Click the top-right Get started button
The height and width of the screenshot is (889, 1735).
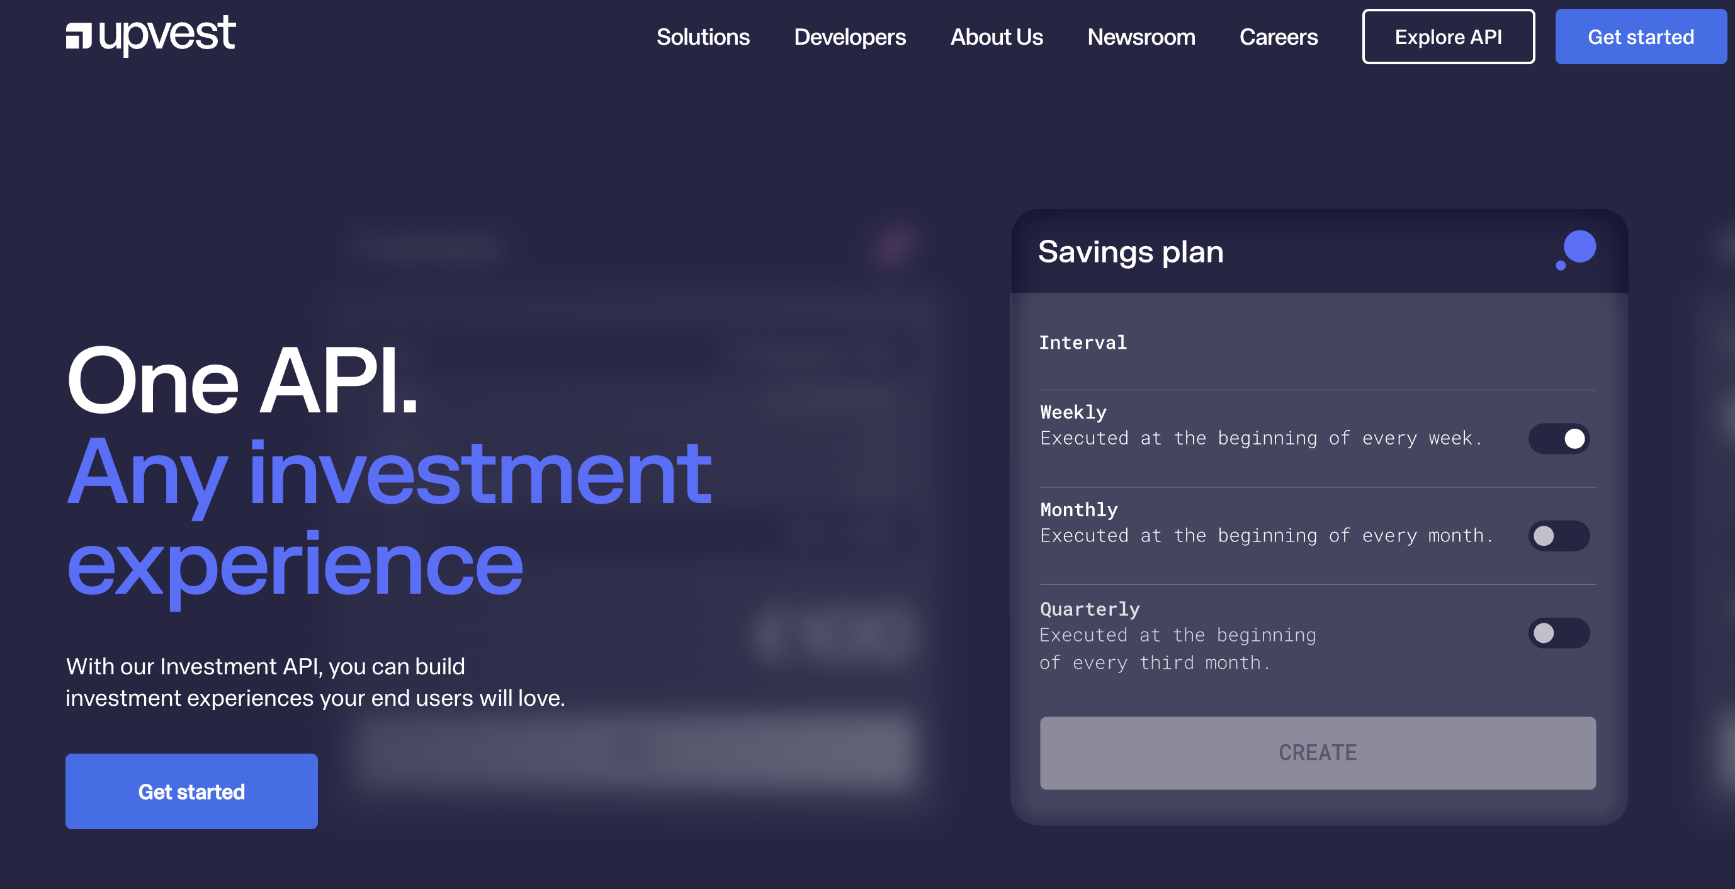coord(1641,37)
